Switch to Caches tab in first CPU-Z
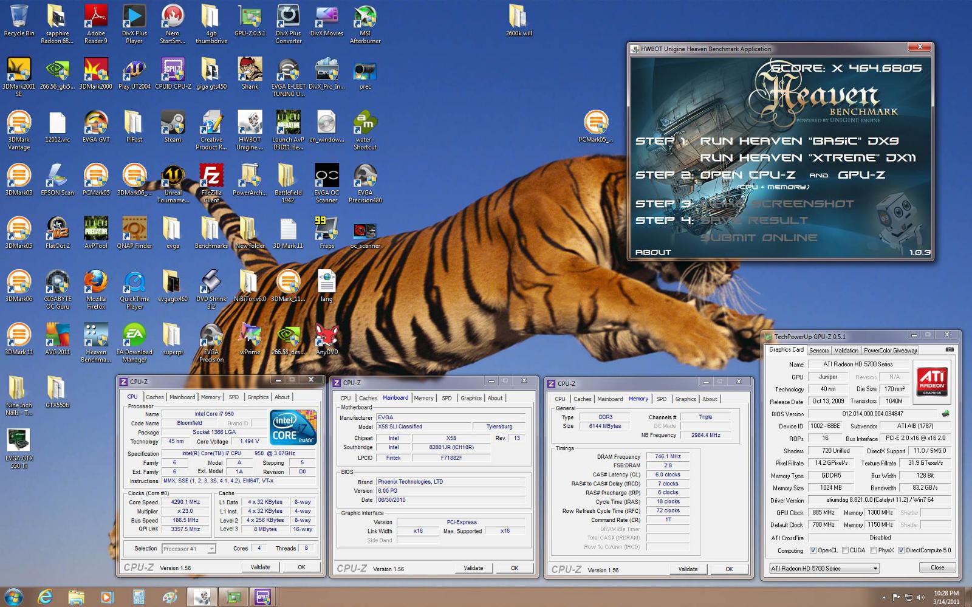 coord(154,397)
